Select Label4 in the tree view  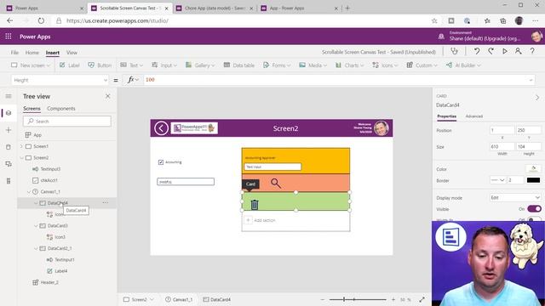pos(60,271)
